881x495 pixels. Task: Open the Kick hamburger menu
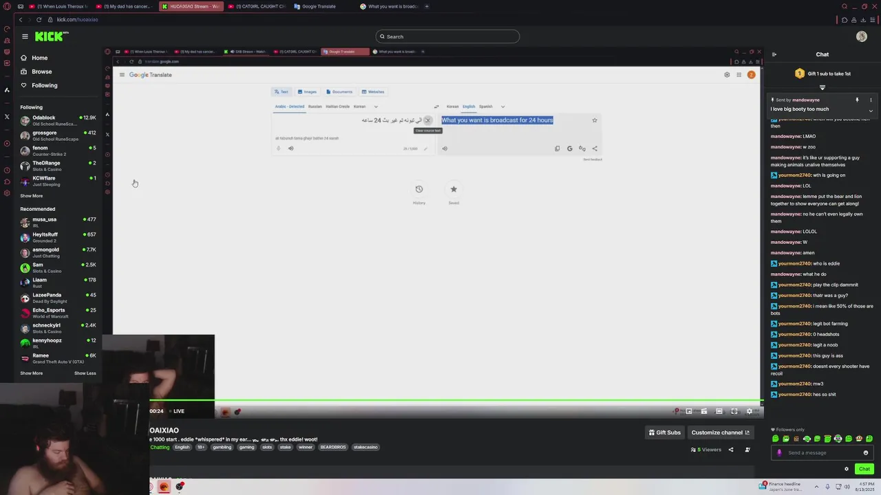point(25,36)
